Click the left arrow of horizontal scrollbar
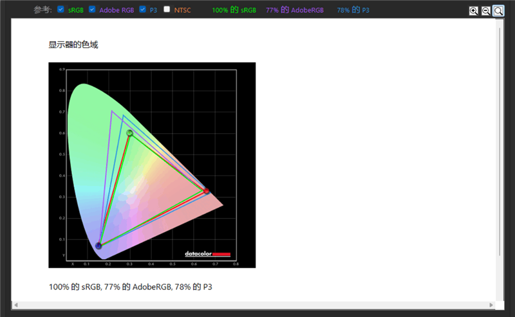 pos(15,305)
